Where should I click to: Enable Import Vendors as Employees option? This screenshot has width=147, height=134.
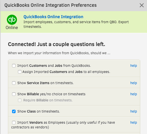click(14, 123)
